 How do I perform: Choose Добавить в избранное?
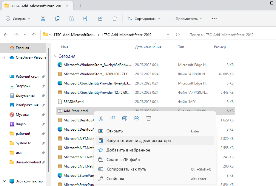click(155, 150)
